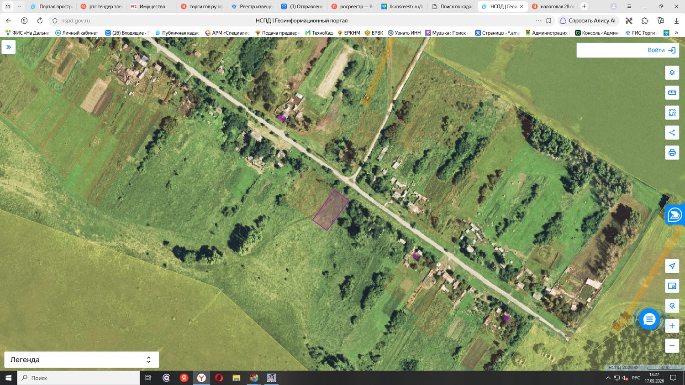Open a new browser tab
This screenshot has width=685, height=385.
point(584,6)
